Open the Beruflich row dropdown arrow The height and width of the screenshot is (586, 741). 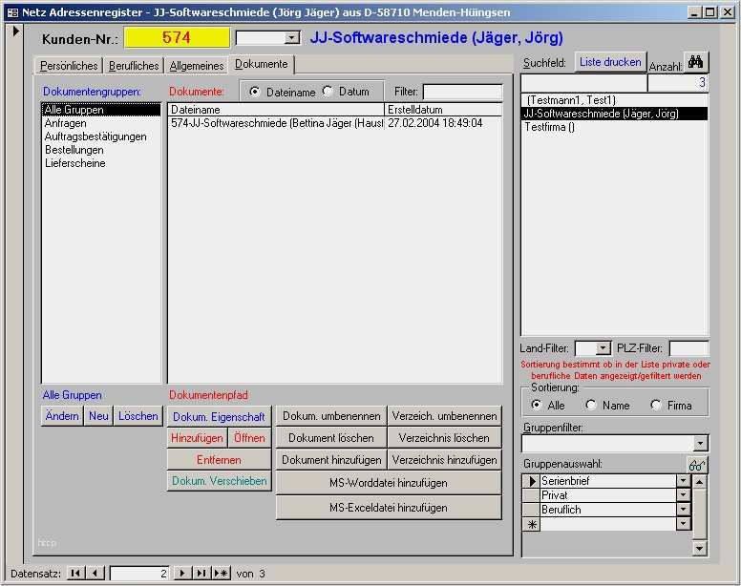684,510
